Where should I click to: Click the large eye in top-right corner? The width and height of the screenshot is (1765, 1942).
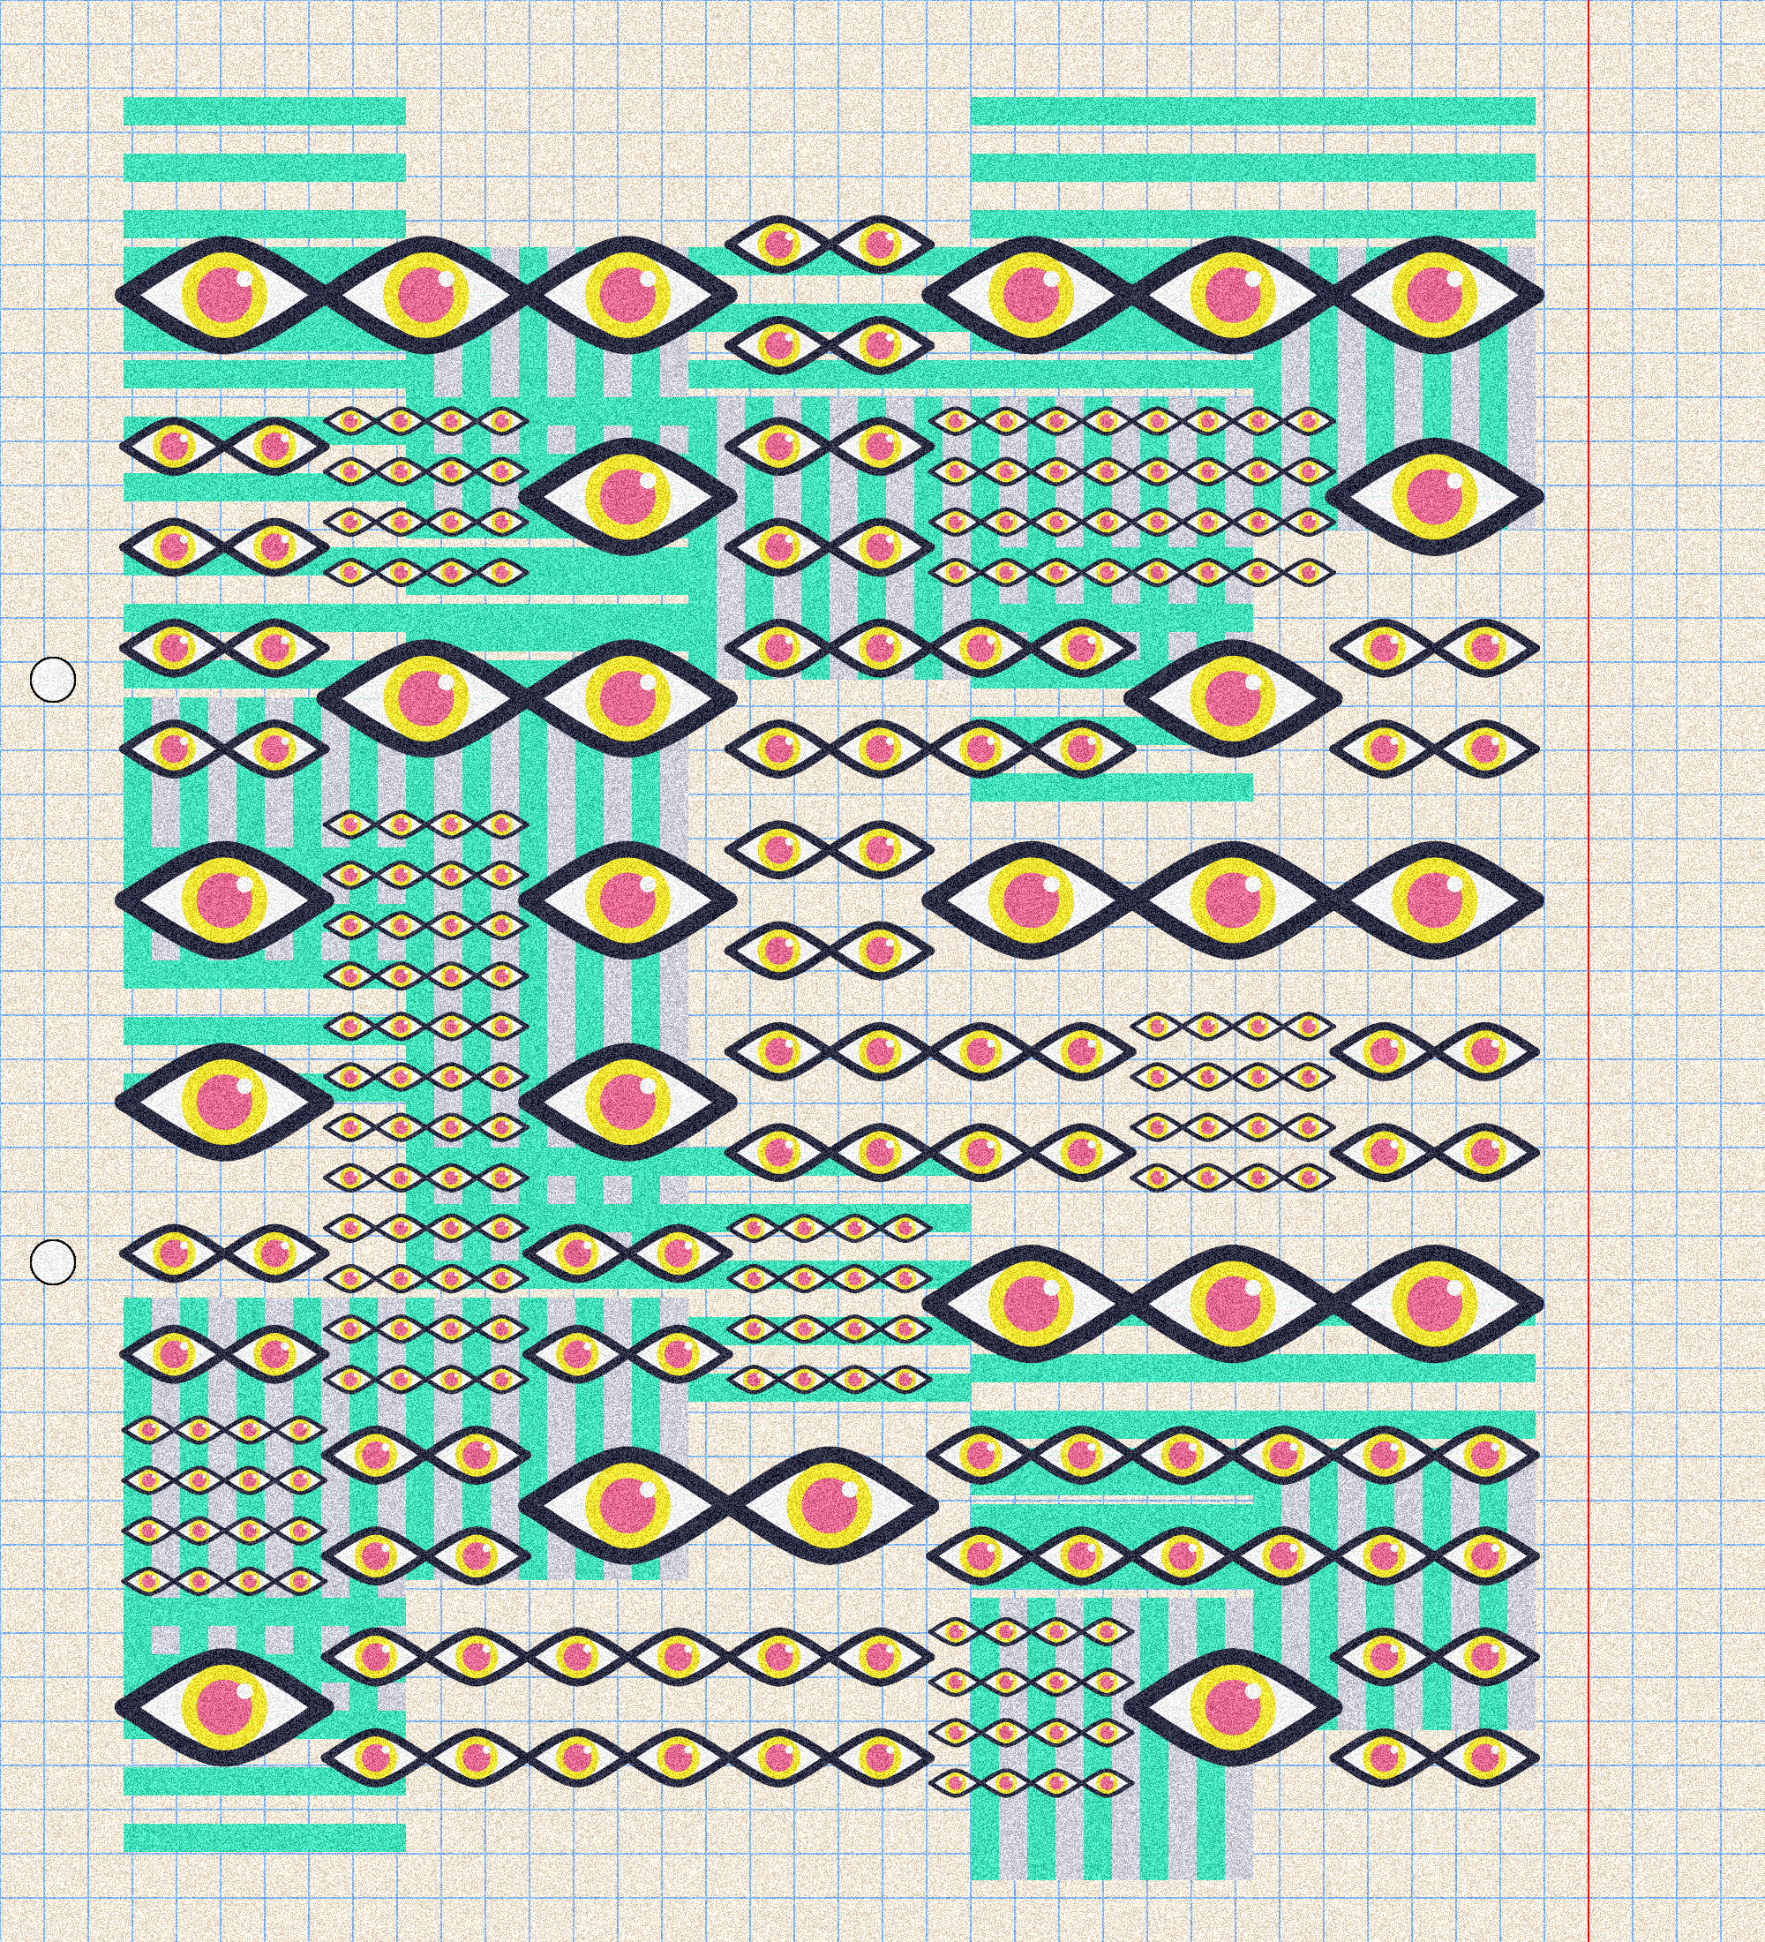(x=1435, y=294)
